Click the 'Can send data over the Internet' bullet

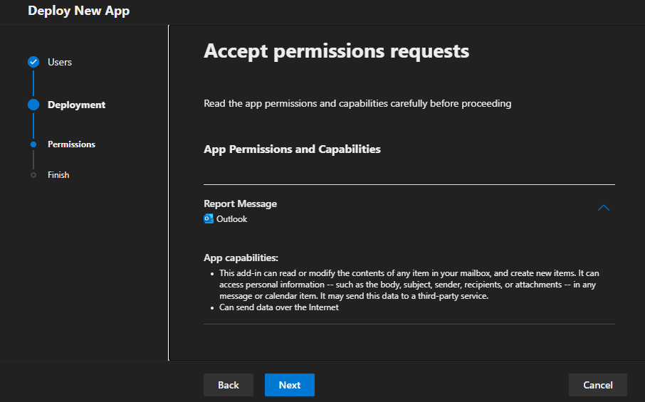[x=279, y=307]
